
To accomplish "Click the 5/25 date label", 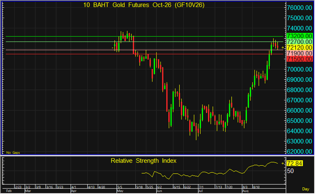I will 150,187.
